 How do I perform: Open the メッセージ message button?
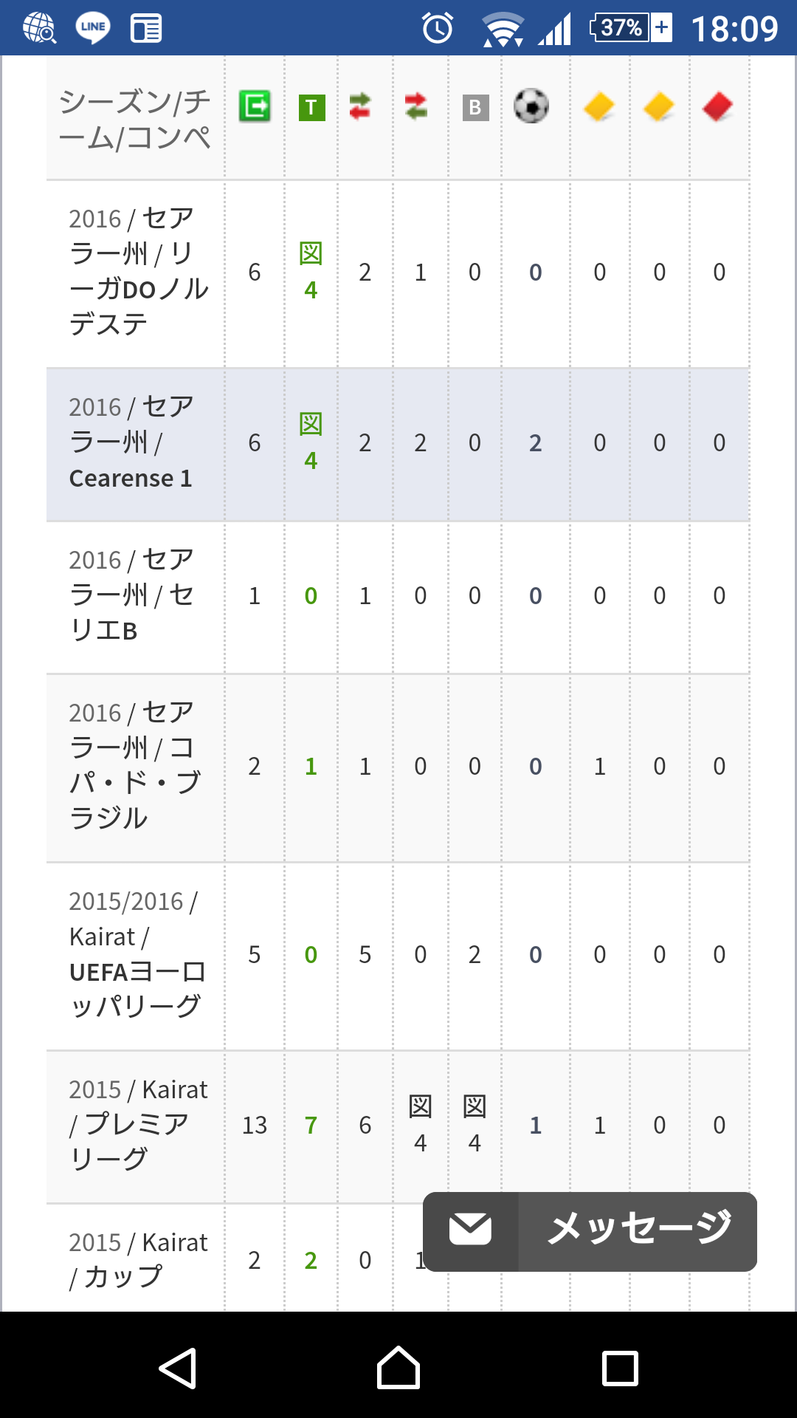tap(638, 1230)
